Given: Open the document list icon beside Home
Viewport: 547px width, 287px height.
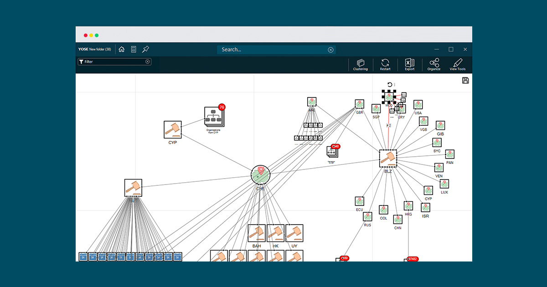Looking at the screenshot, I should point(134,49).
